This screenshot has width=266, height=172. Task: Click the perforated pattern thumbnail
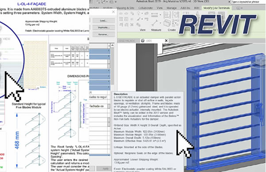pos(35,65)
